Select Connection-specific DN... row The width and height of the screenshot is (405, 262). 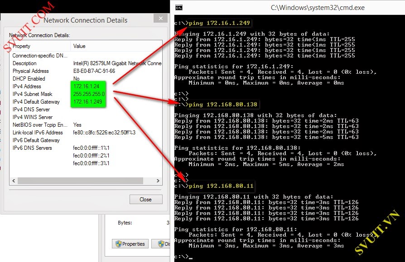[86, 56]
